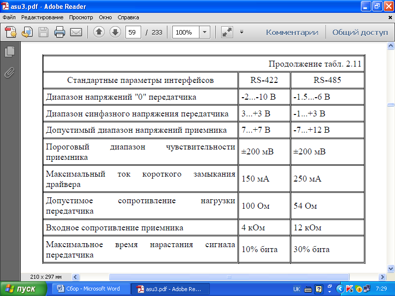Click page size label 210 x 297 мм
This screenshot has width=395, height=296.
[46, 277]
